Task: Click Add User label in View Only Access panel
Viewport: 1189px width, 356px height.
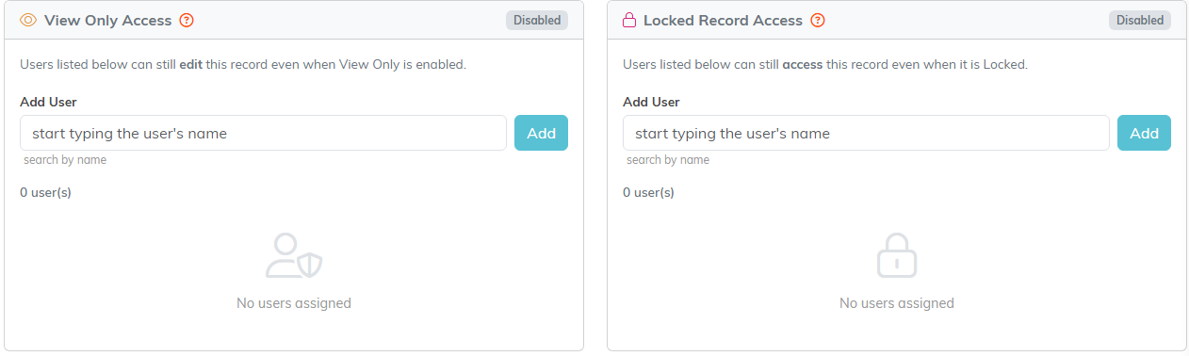Action: coord(48,102)
